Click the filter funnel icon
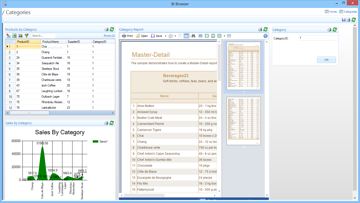Image resolution: width=360 pixels, height=203 pixels. 27,36
